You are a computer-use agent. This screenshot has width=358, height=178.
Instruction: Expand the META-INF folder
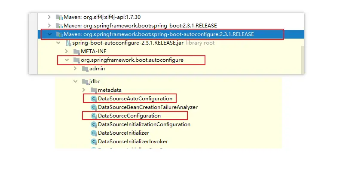[x=67, y=51]
